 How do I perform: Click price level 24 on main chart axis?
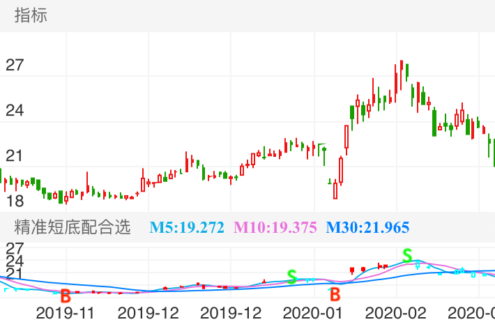[x=15, y=110]
